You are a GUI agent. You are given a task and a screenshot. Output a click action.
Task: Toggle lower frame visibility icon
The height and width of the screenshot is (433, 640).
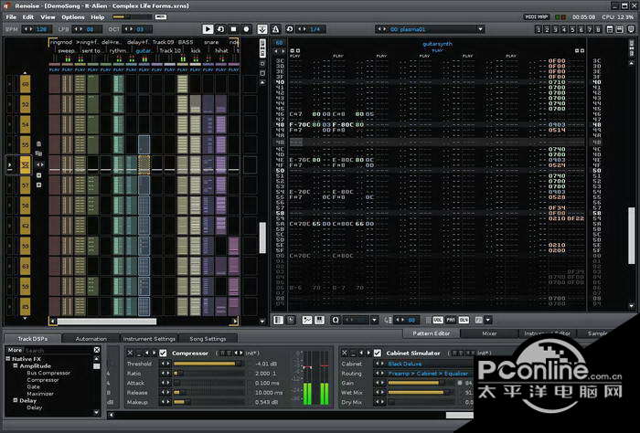coord(619,29)
